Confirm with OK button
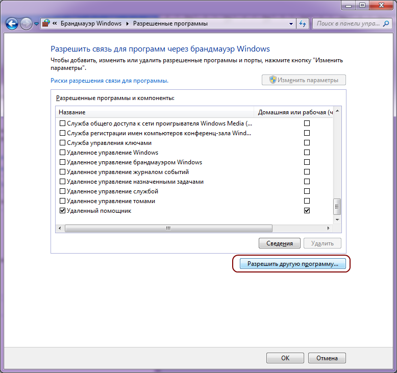 click(x=285, y=358)
